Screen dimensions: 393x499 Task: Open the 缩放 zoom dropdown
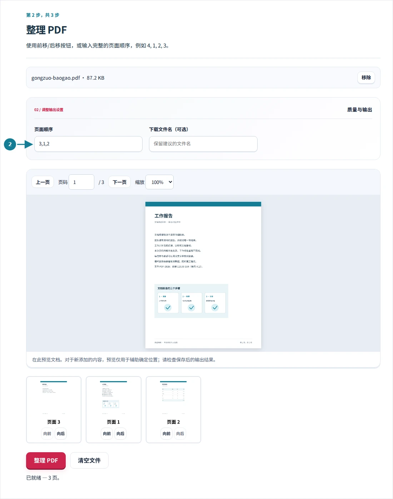click(159, 182)
